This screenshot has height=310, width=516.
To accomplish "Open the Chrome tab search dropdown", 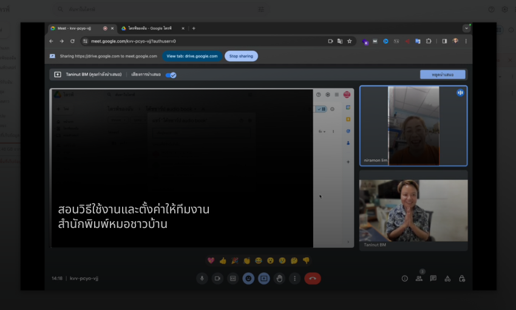I will (x=466, y=28).
